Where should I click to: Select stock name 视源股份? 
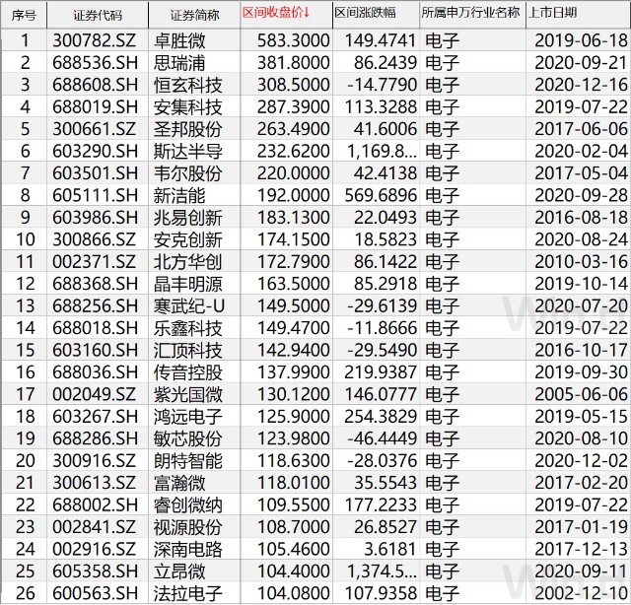188,527
